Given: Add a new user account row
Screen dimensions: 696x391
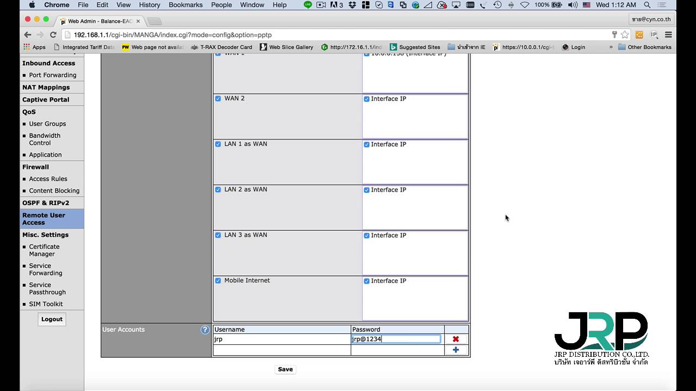Looking at the screenshot, I should (x=456, y=350).
